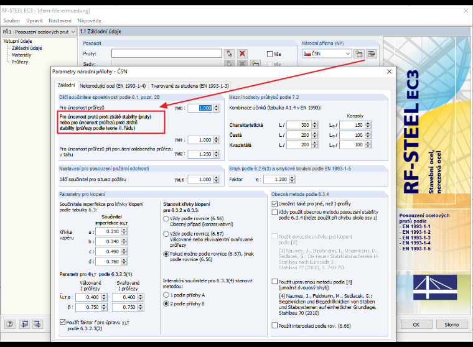Click the γM2 spinner arrows
Screen dimensions: 473x347
tap(217, 154)
